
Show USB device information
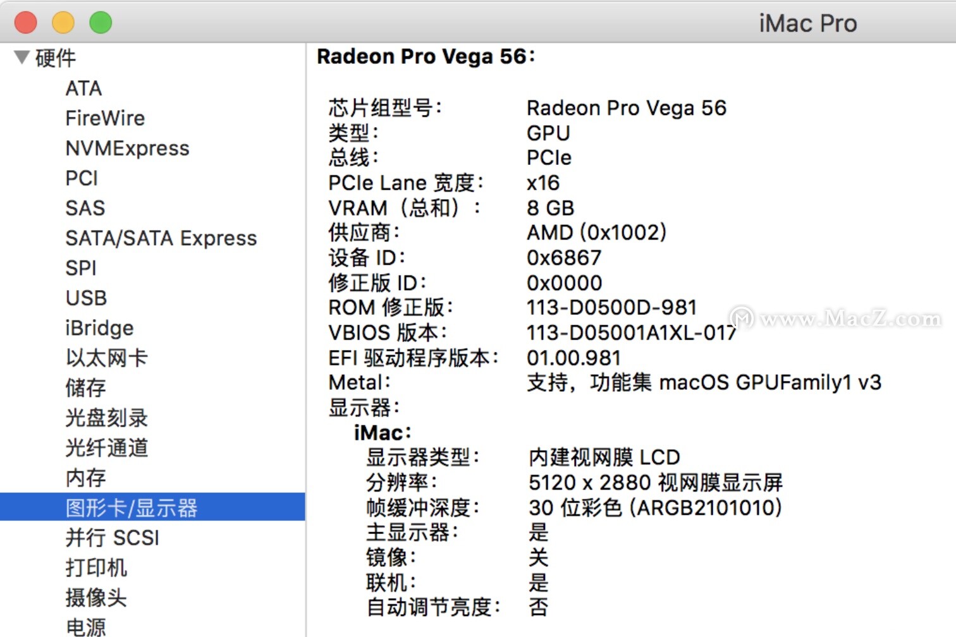coord(87,298)
